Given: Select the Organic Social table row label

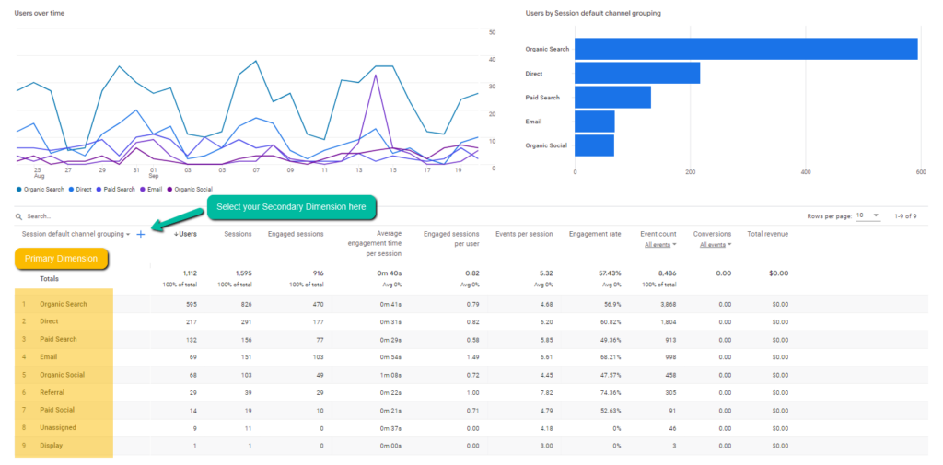Looking at the screenshot, I should 62,374.
